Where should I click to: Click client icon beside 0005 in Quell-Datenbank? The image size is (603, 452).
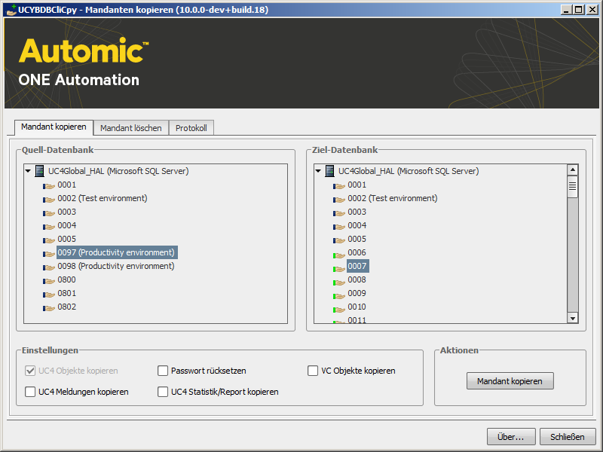point(49,240)
